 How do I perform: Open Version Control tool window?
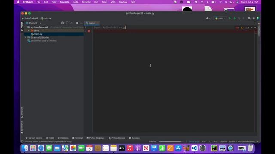[34, 138]
